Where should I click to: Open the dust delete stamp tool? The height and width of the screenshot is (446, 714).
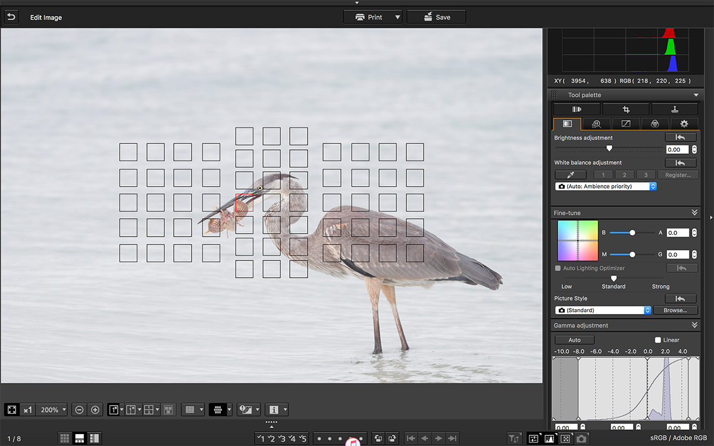pyautogui.click(x=675, y=109)
